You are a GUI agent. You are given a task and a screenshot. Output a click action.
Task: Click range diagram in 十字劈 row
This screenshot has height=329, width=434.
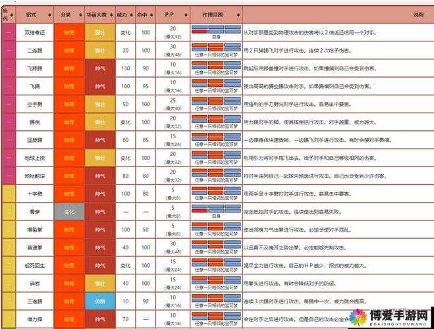point(216,191)
